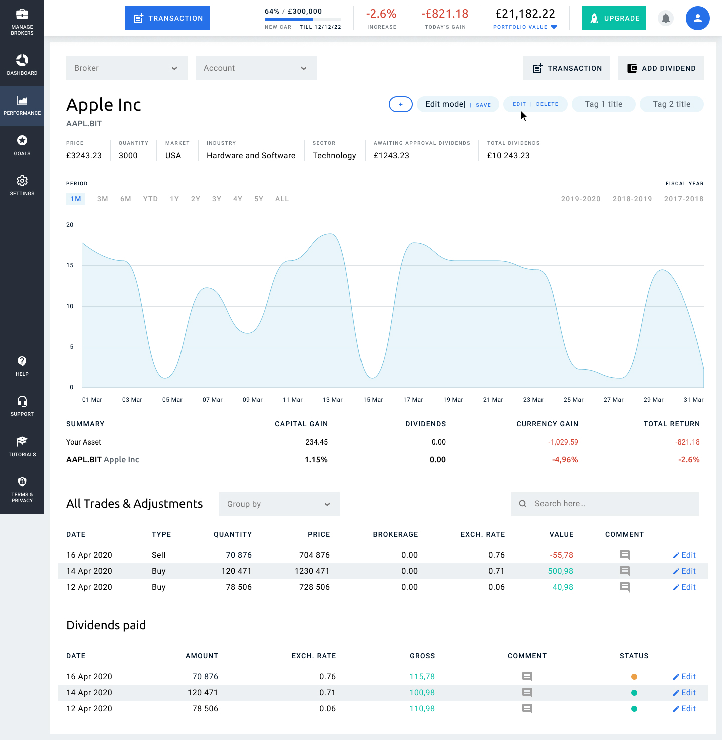722x740 pixels.
Task: Click green status dot for 12 Apr dividend
Action: click(x=634, y=709)
